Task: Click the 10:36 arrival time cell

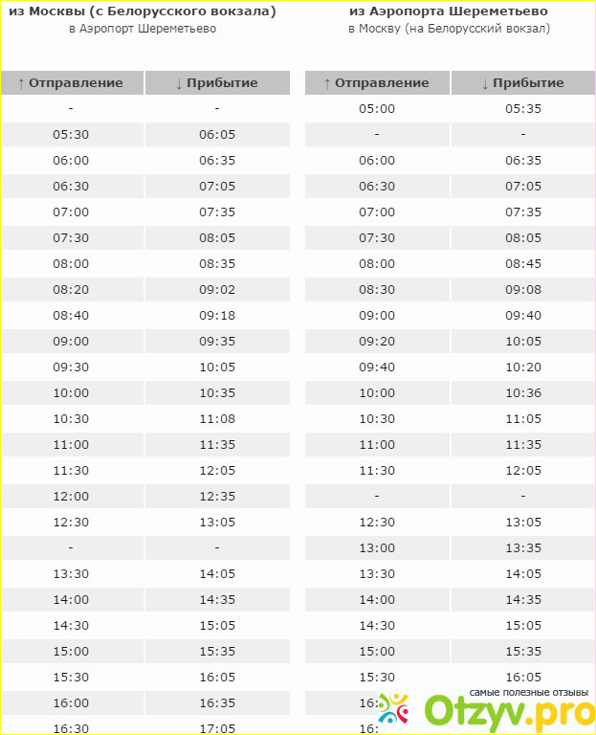Action: tap(523, 392)
